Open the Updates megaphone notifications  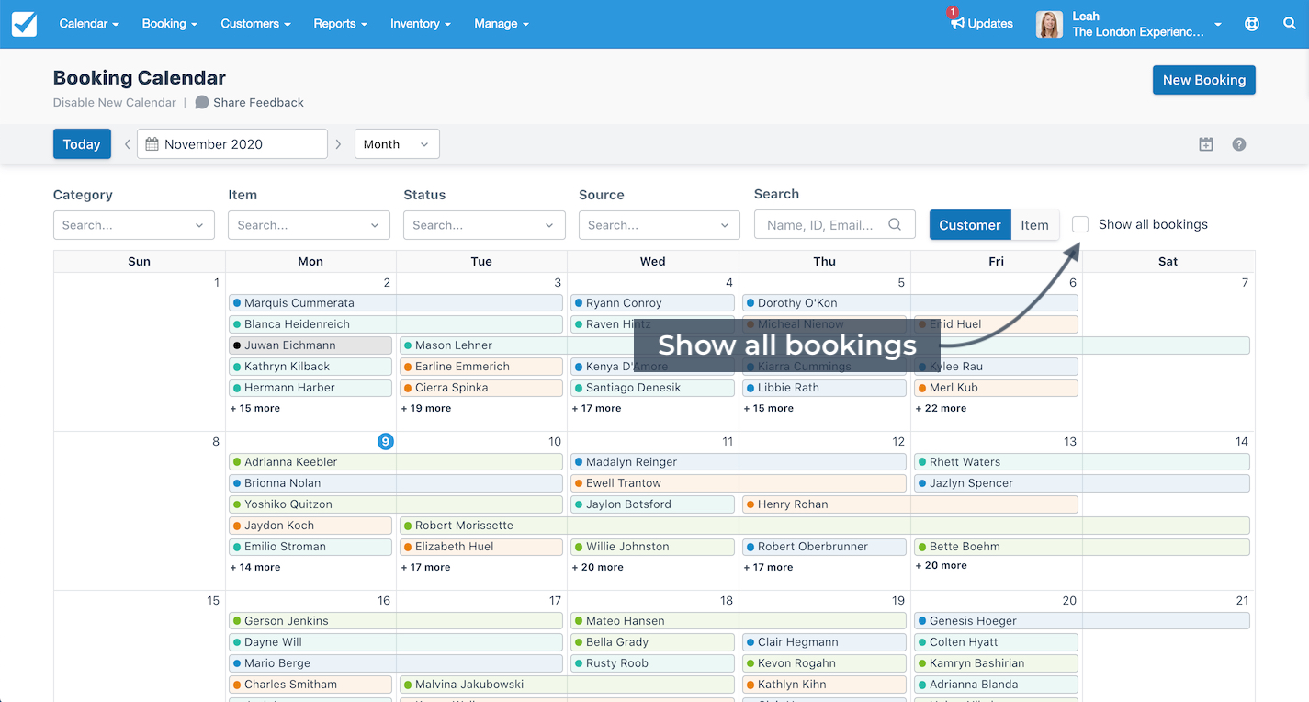(981, 24)
